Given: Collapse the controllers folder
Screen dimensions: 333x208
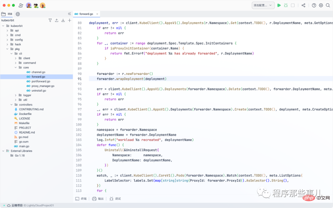Looking at the screenshot, I should click(11, 105).
